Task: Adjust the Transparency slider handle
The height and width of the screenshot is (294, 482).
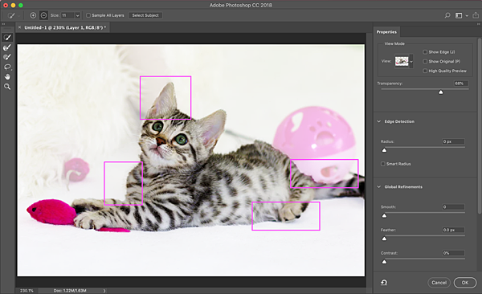Action: pyautogui.click(x=441, y=92)
